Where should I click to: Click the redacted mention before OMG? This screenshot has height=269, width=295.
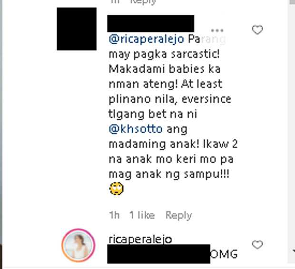158,254
